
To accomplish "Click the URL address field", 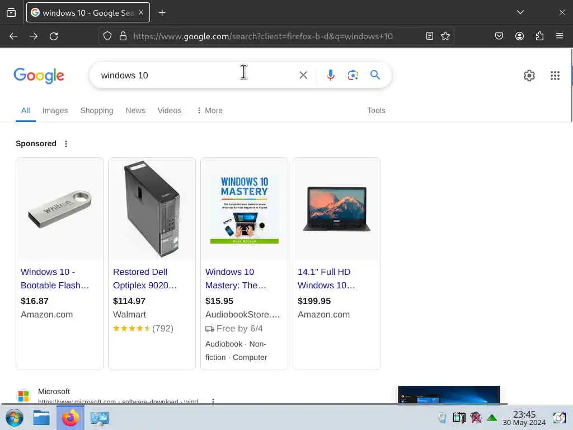I will (276, 36).
